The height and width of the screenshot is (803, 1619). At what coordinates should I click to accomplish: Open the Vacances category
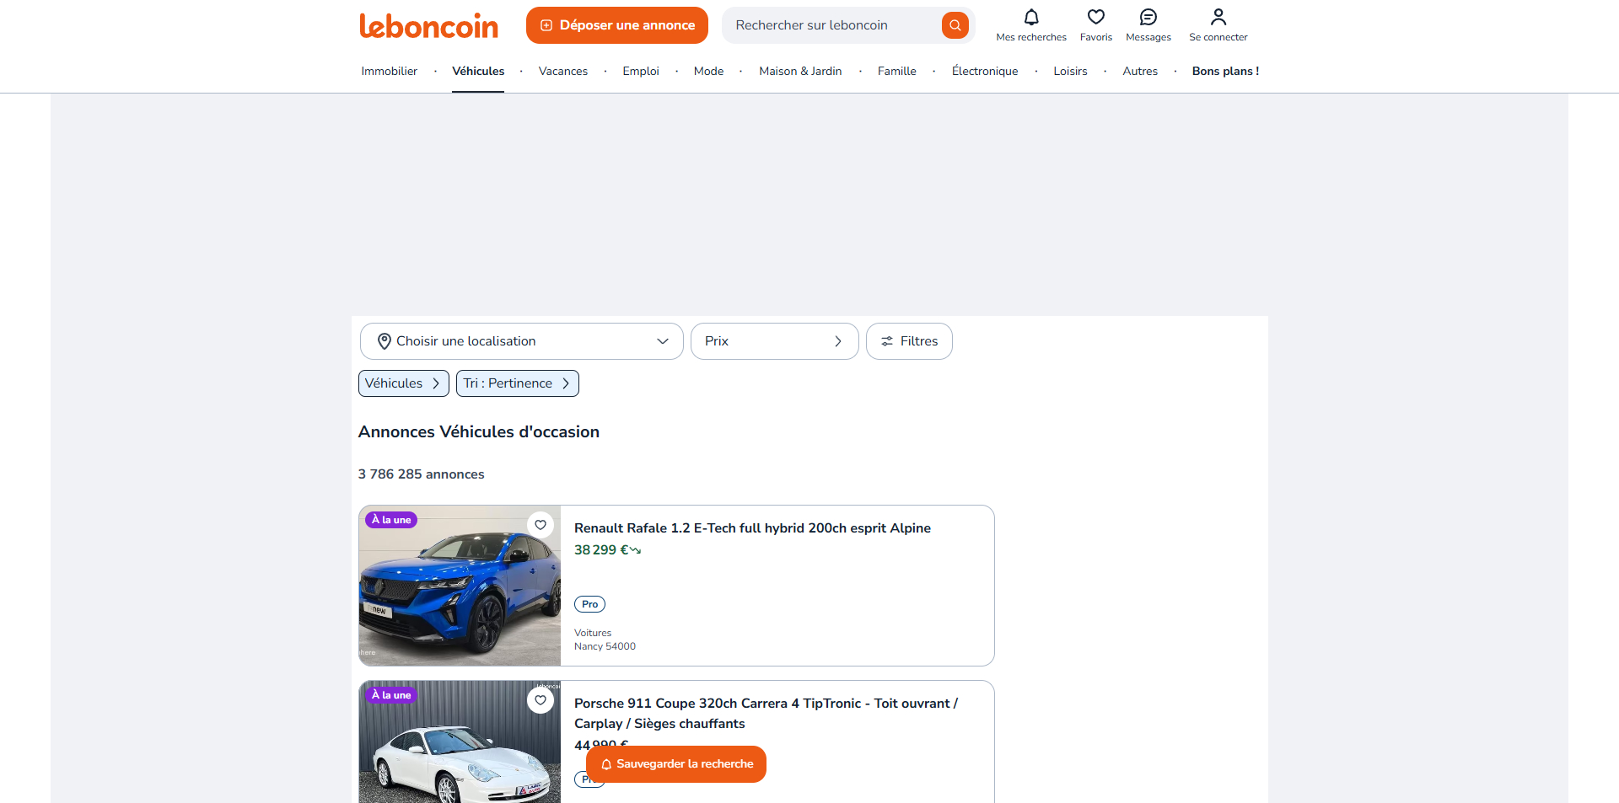click(563, 71)
